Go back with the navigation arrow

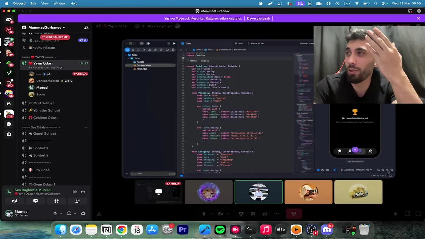(x=24, y=11)
